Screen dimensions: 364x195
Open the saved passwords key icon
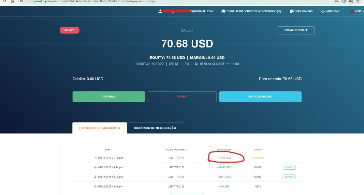coord(337,1)
